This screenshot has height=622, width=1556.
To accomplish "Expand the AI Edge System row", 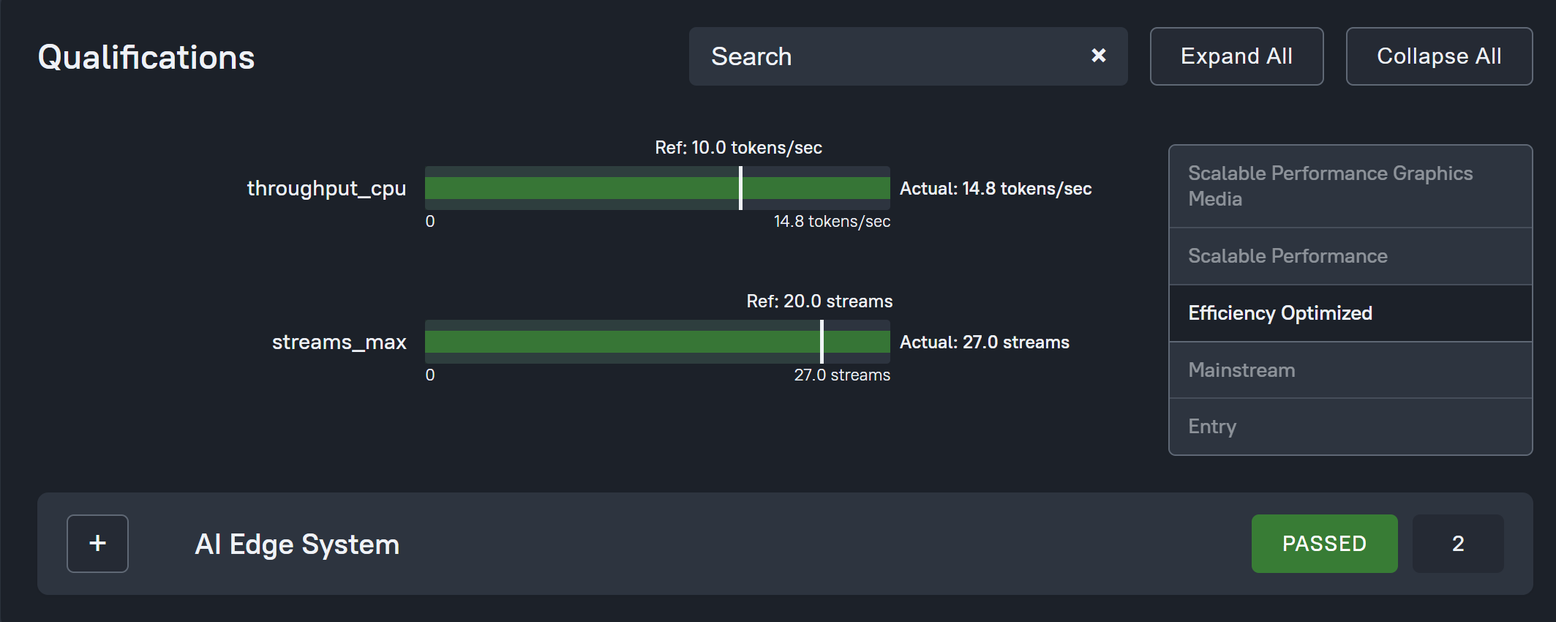I will point(97,544).
